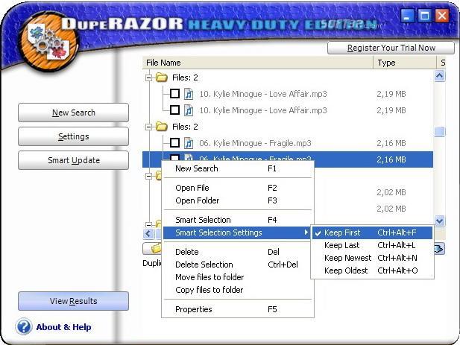Click the horizontal scroll left arrow
Screen dimensions: 460x345
tap(148, 234)
